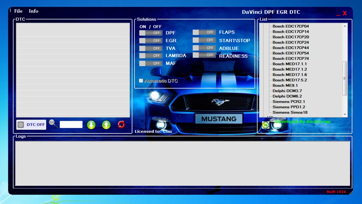The height and width of the screenshot is (204, 362).
Task: Toggle the DPF switch on
Action: click(151, 33)
